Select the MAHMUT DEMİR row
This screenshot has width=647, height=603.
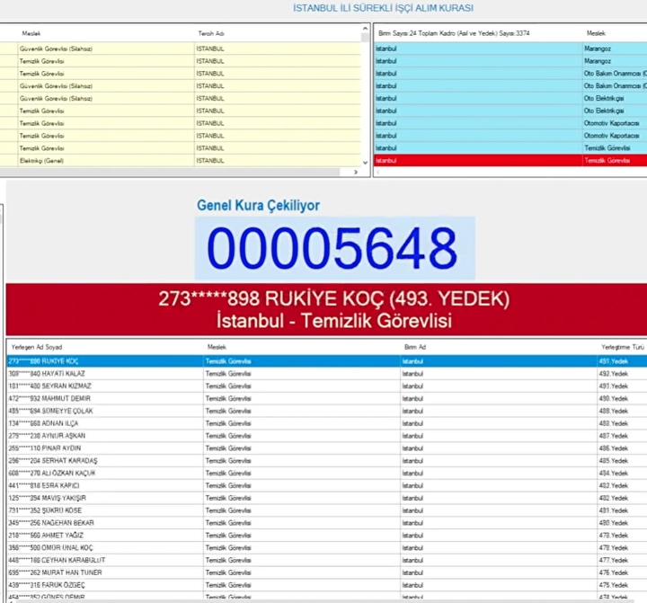click(327, 398)
